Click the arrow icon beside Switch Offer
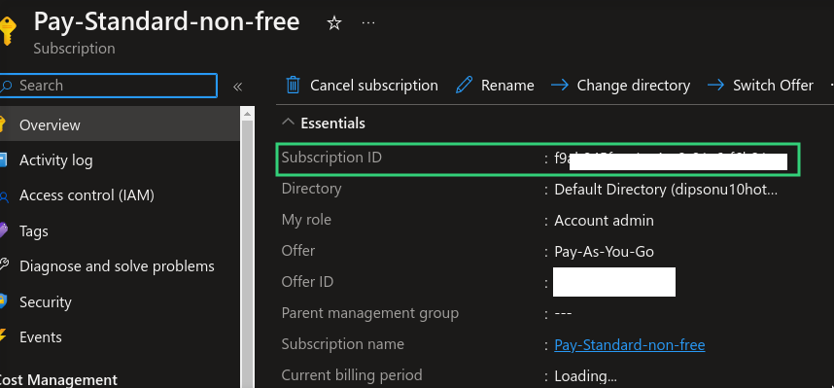The width and height of the screenshot is (834, 388). tap(716, 86)
